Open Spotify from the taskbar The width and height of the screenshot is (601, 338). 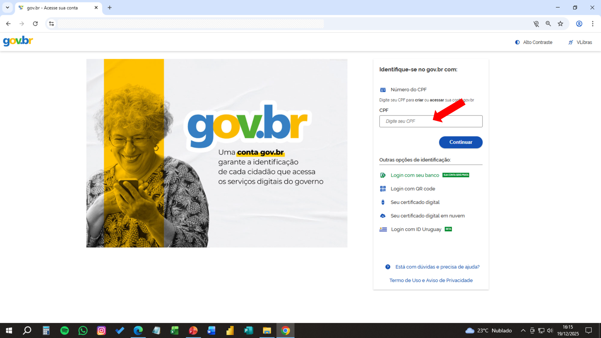64,330
